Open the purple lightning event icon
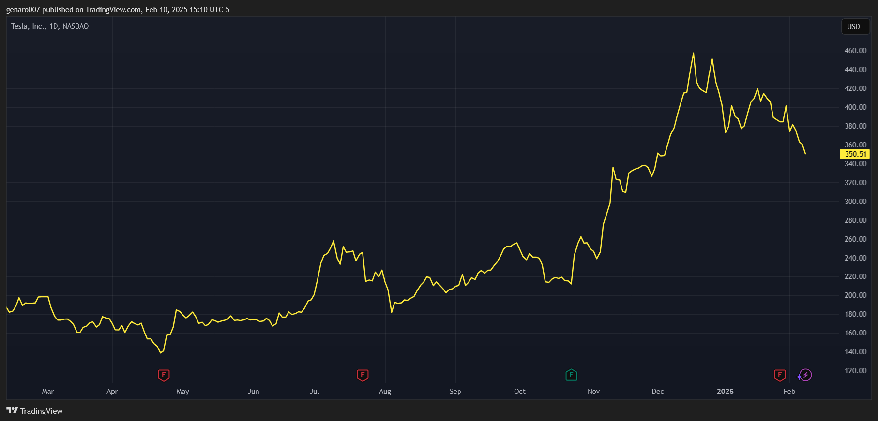 click(x=805, y=375)
